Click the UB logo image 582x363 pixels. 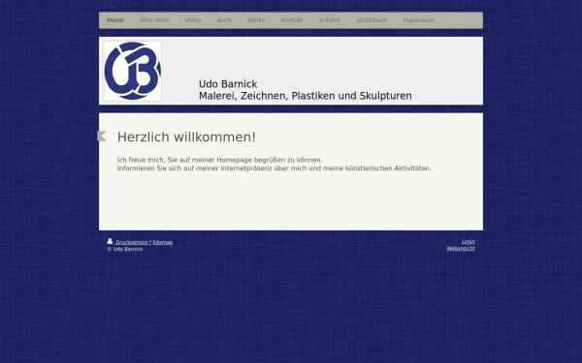[x=133, y=71]
